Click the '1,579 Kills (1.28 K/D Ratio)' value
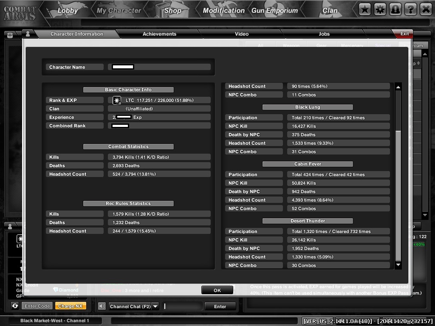The height and width of the screenshot is (326, 435). (x=141, y=214)
